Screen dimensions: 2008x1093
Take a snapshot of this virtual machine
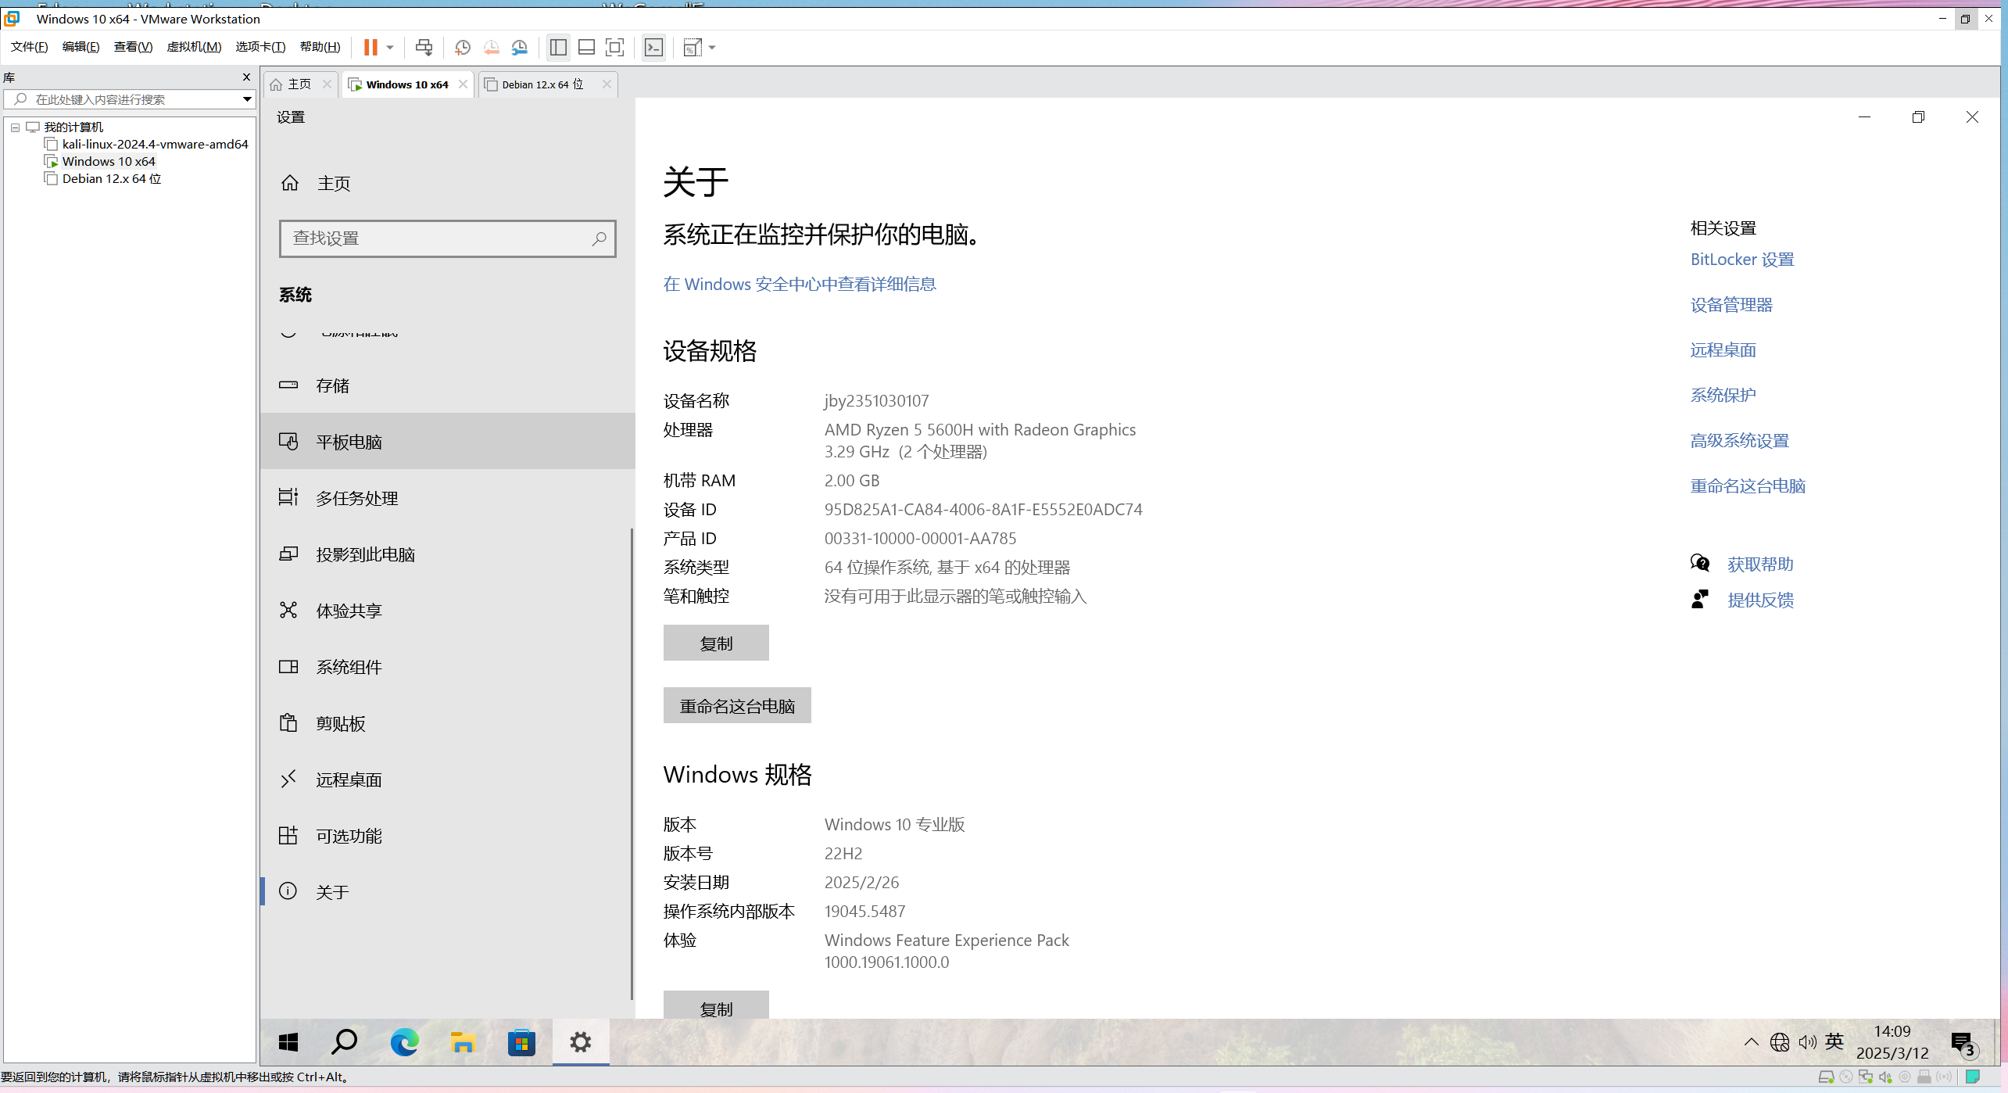pyautogui.click(x=463, y=48)
